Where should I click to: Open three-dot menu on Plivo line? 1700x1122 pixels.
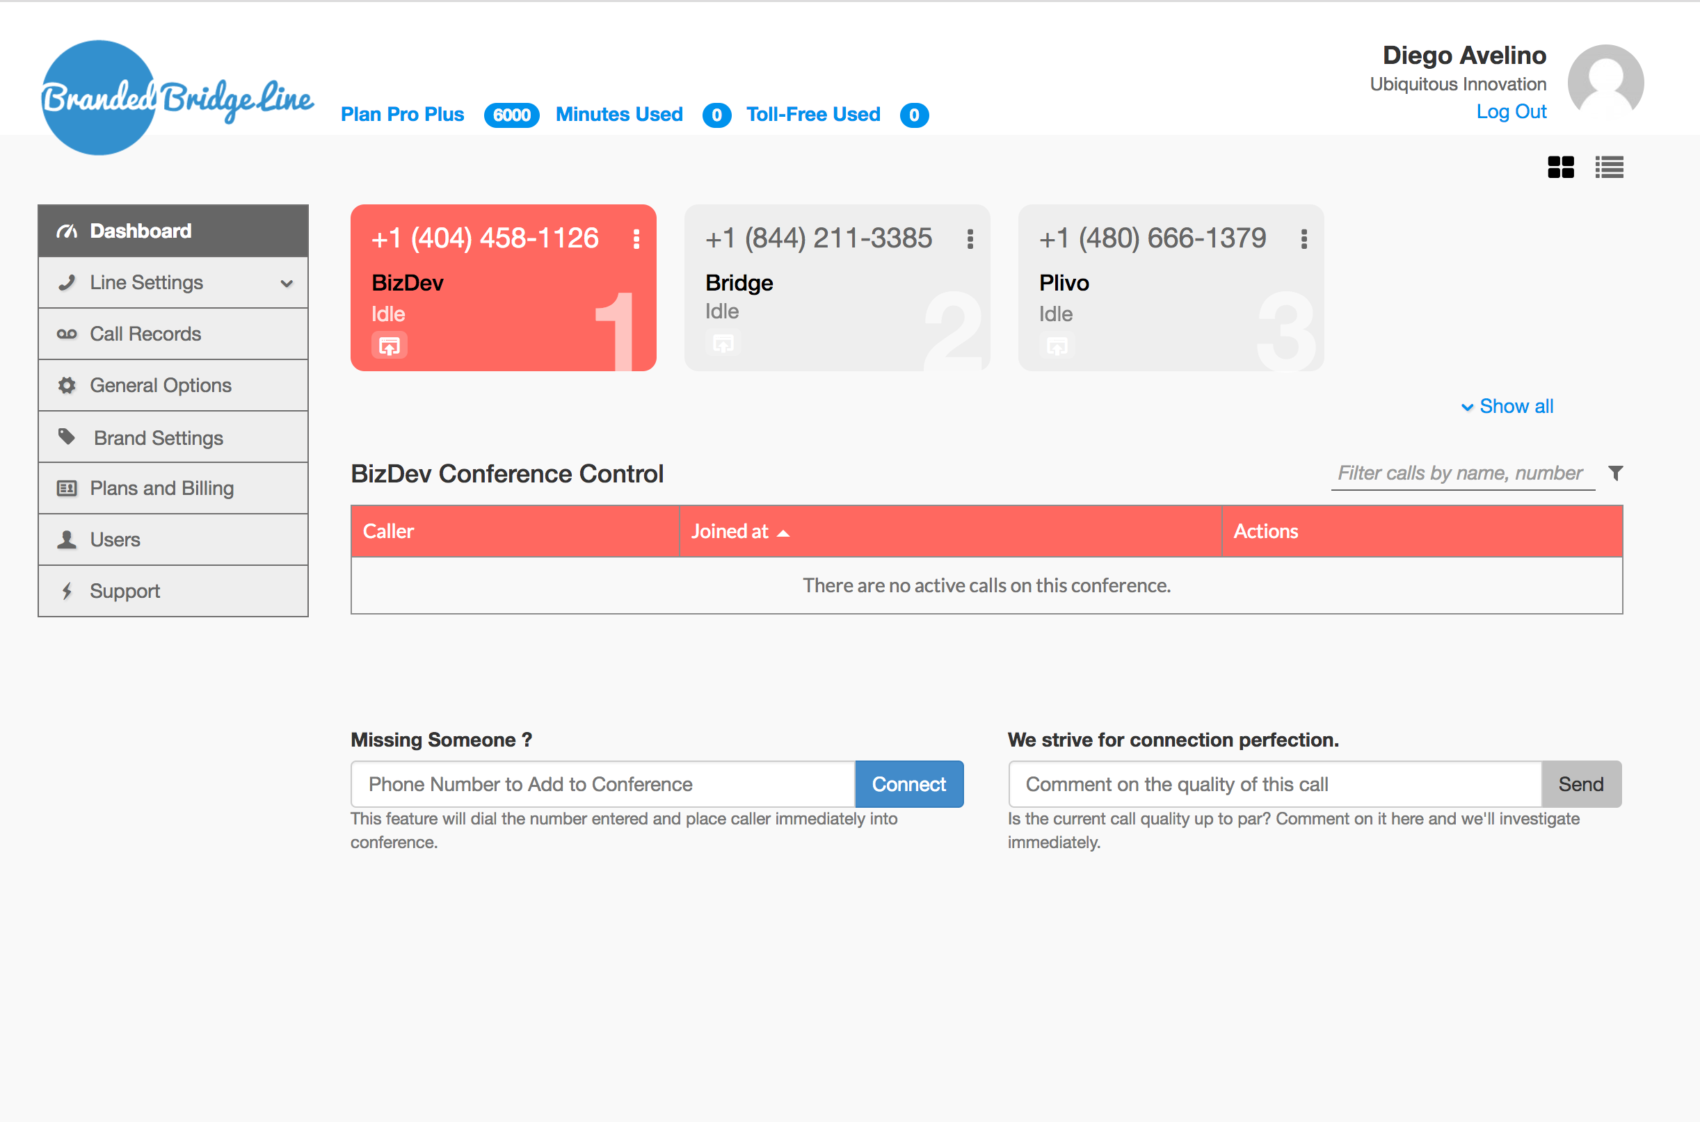(x=1304, y=239)
